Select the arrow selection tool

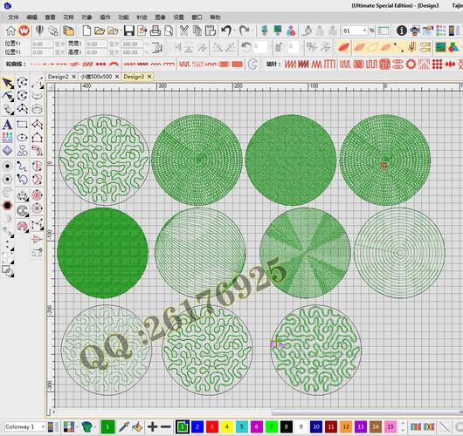click(8, 83)
